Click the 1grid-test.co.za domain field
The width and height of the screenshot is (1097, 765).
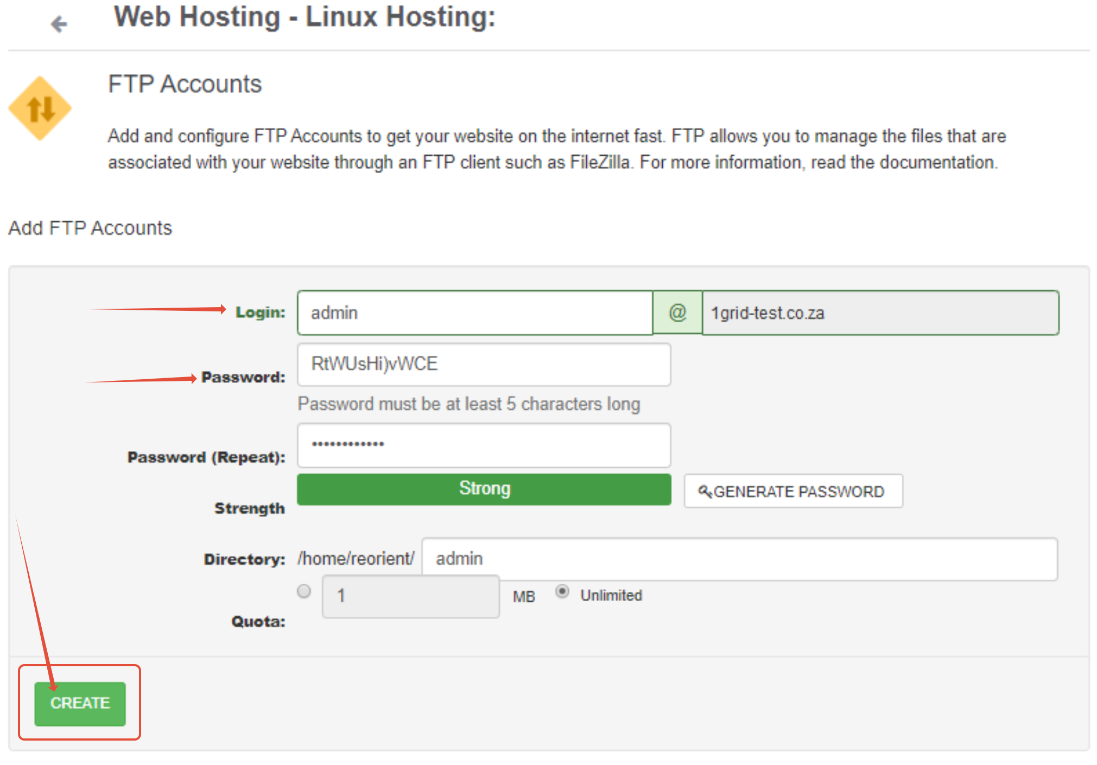click(x=879, y=313)
